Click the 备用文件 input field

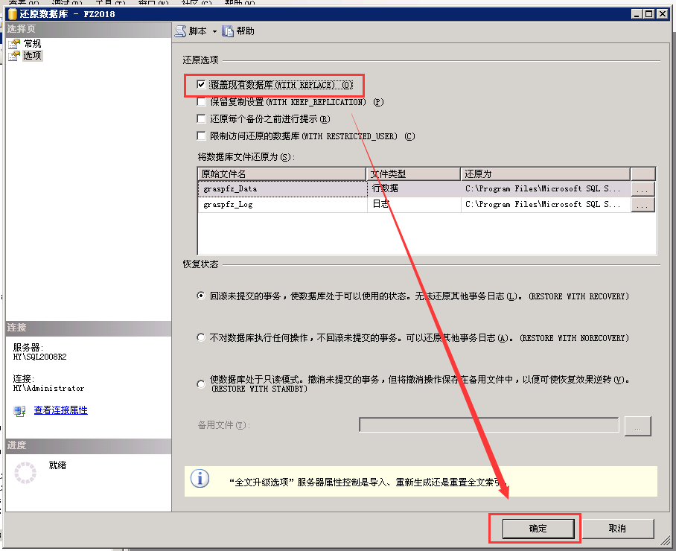coord(489,425)
